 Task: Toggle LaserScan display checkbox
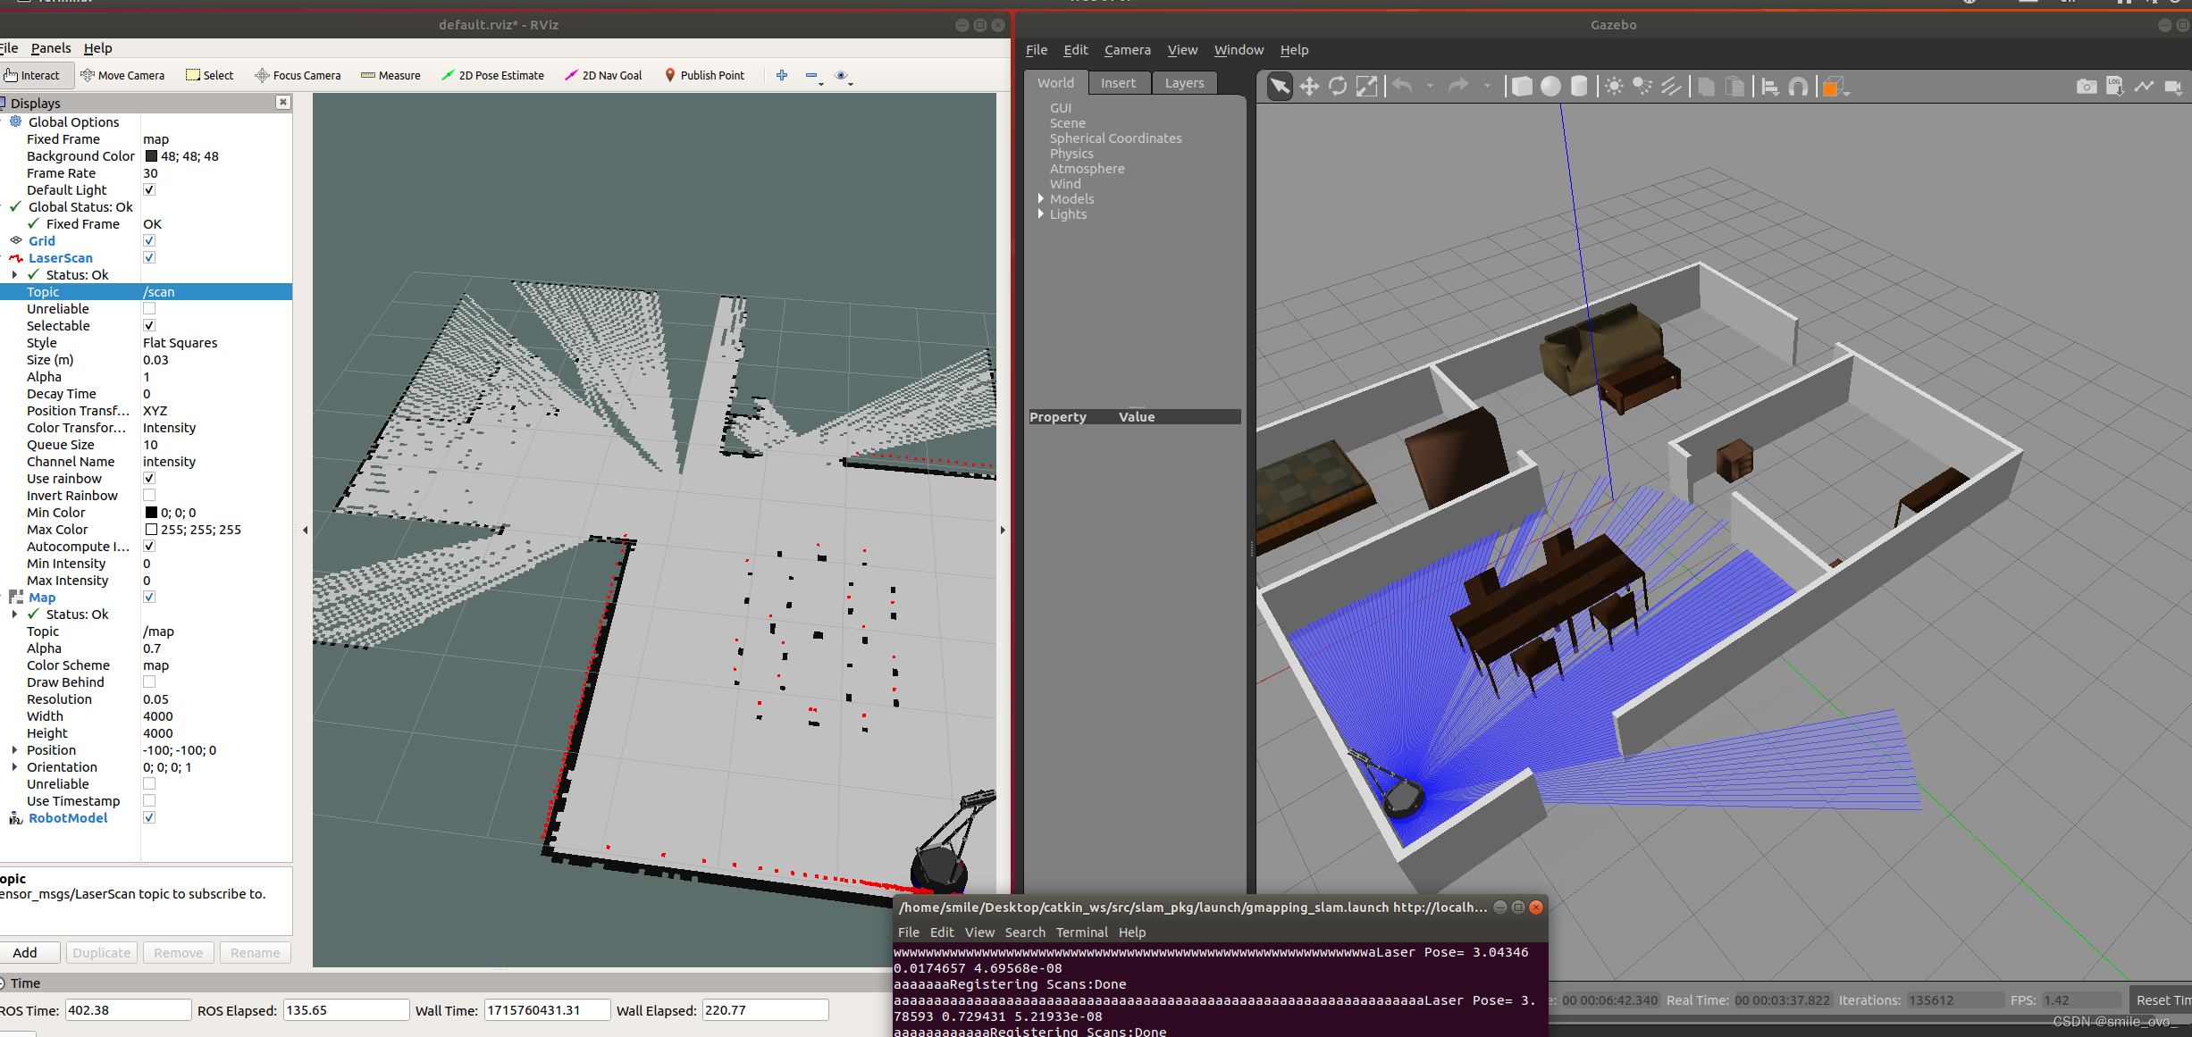[x=149, y=257]
